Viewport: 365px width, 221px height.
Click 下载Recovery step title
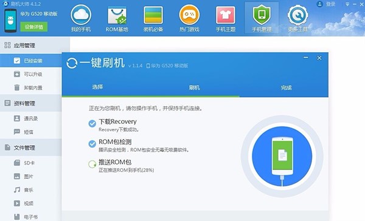117,121
